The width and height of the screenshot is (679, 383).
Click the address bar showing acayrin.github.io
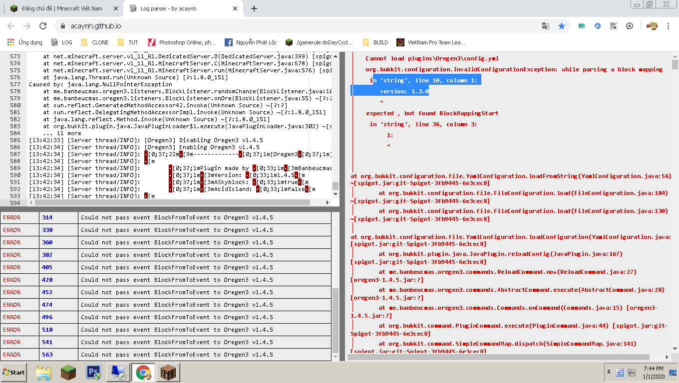click(300, 26)
